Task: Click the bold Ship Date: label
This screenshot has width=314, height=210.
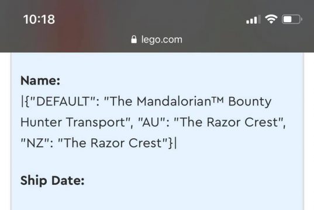Action: point(52,181)
